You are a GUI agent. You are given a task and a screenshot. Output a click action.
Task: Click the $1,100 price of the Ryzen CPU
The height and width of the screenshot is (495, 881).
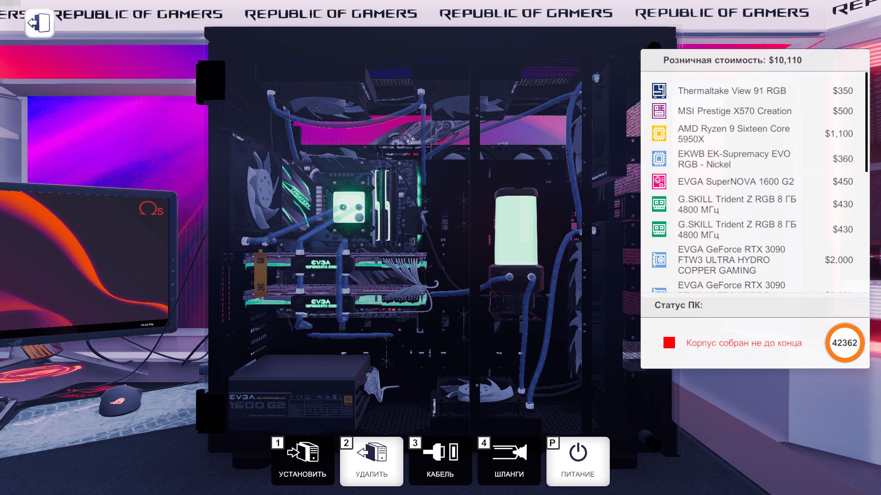839,133
